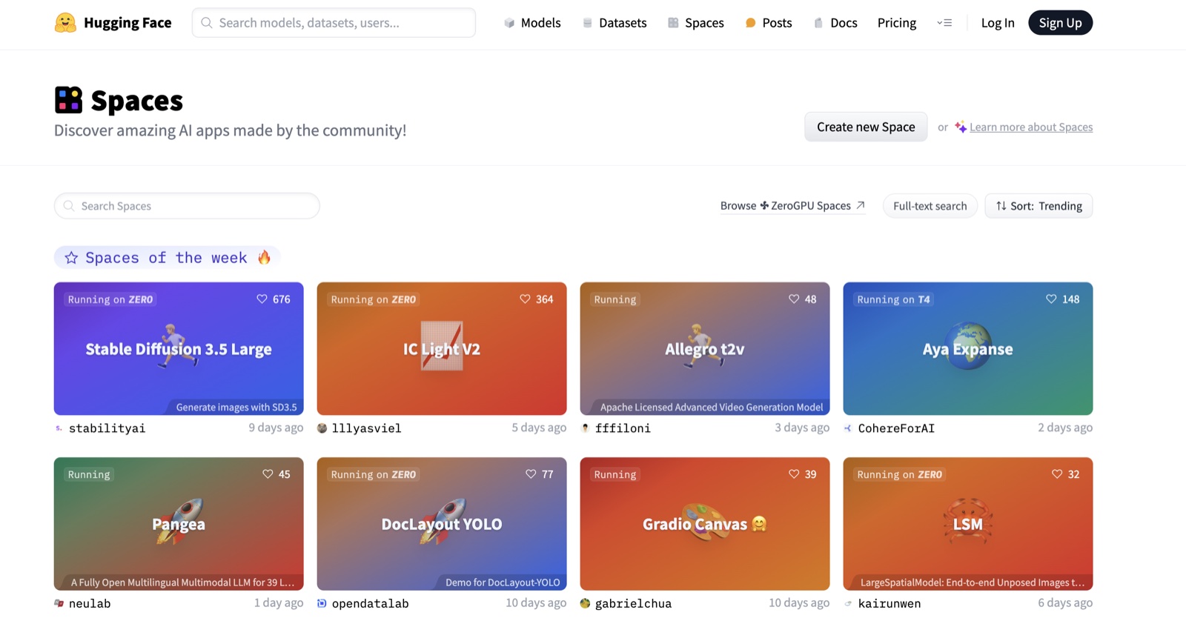The width and height of the screenshot is (1186, 641).
Task: Click heart icon on Aya Expanse card
Action: (1051, 299)
